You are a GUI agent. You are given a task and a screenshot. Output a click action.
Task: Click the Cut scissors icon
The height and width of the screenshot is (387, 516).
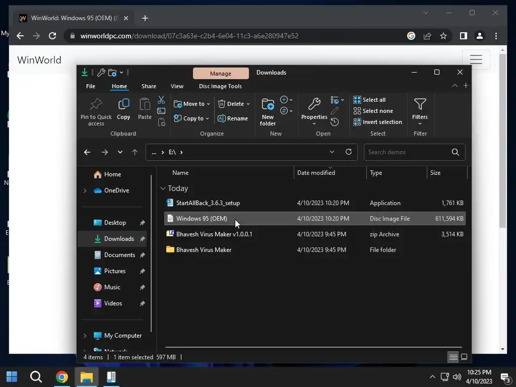pos(161,100)
